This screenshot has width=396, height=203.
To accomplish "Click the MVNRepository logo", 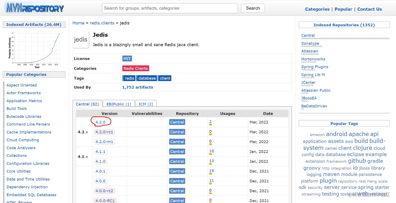I will pyautogui.click(x=34, y=8).
